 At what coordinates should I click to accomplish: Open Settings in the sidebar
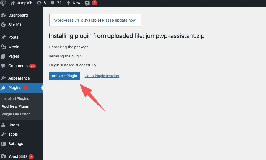coord(16,144)
